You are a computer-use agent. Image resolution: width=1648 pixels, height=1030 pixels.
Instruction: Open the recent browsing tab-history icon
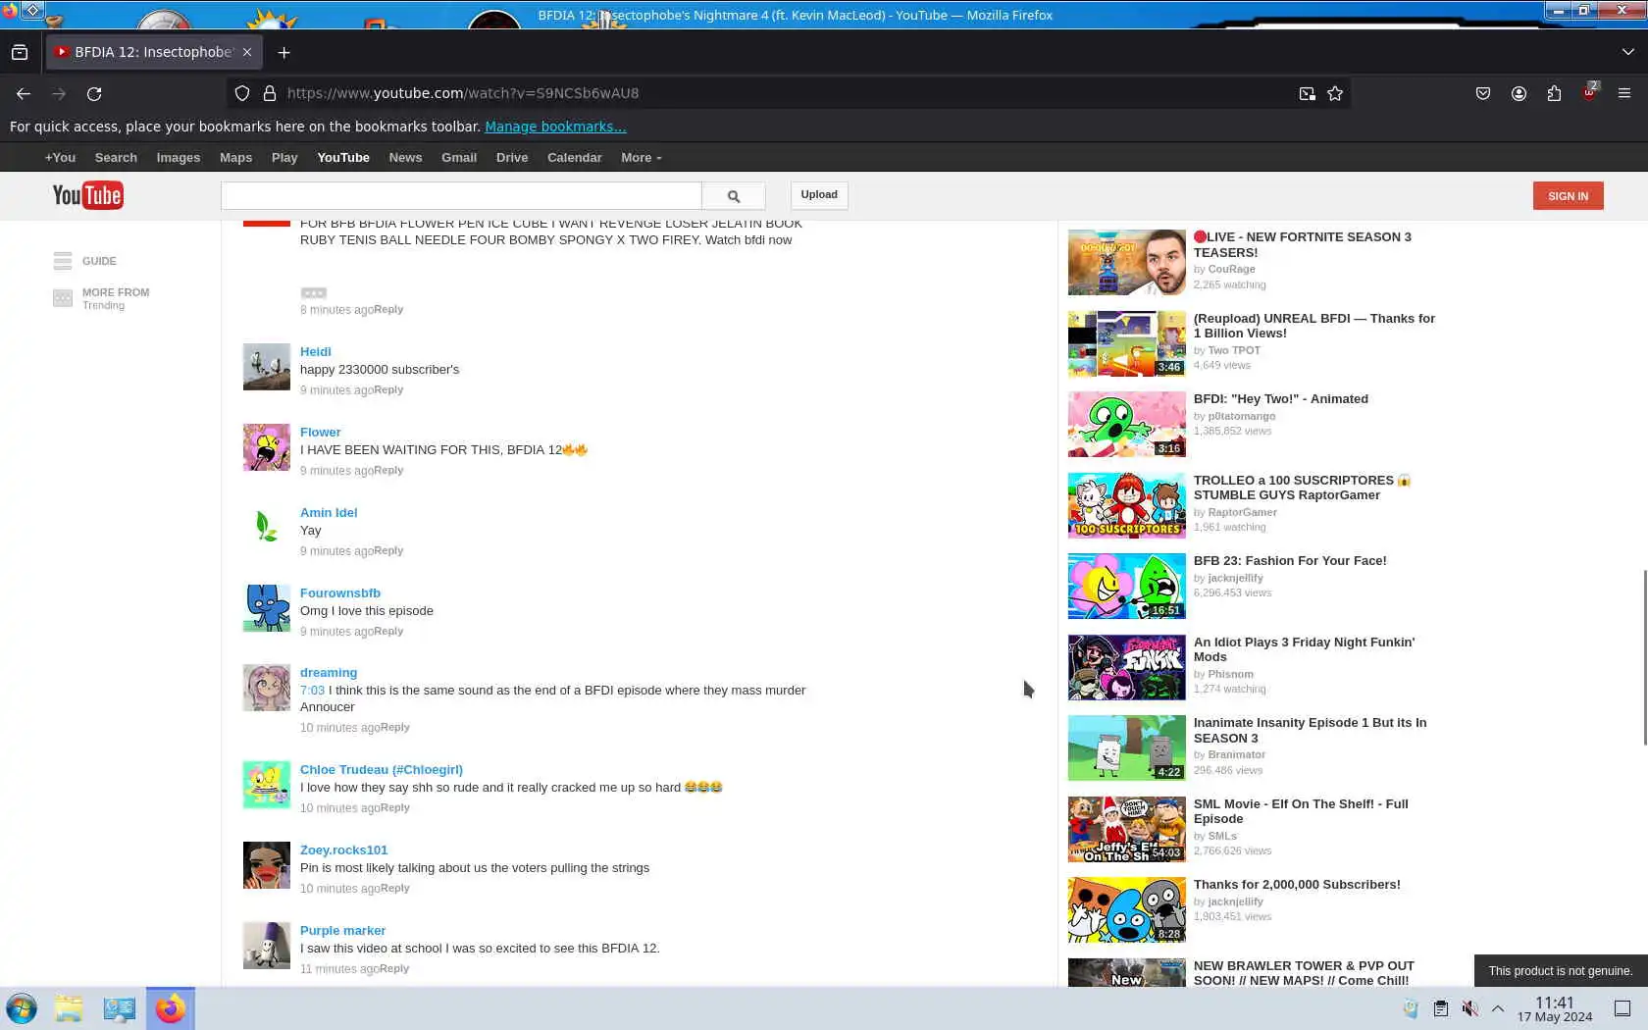(20, 52)
